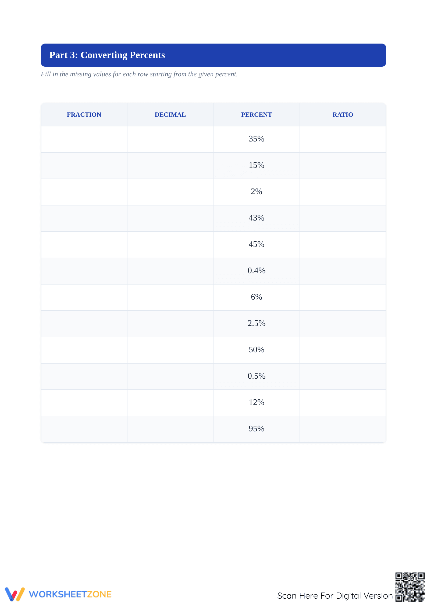Screen dimensions: 427x604
Task: Click the empty ratio cell for 6%
Action: click(x=343, y=297)
